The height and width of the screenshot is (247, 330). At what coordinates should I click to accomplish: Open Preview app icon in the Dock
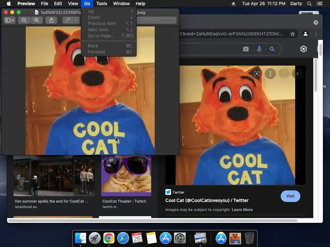(x=200, y=238)
